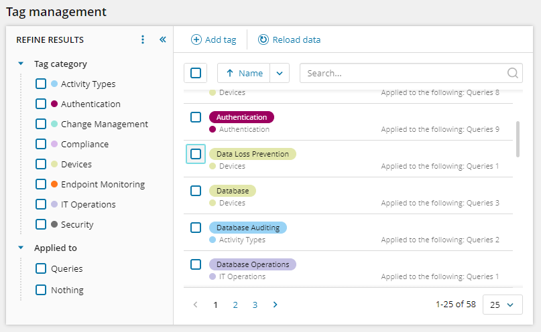
Task: Check the IT Operations filter
Action: click(41, 204)
